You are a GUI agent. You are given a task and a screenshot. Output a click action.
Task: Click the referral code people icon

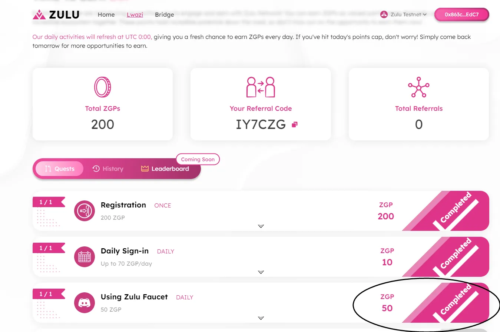click(261, 87)
